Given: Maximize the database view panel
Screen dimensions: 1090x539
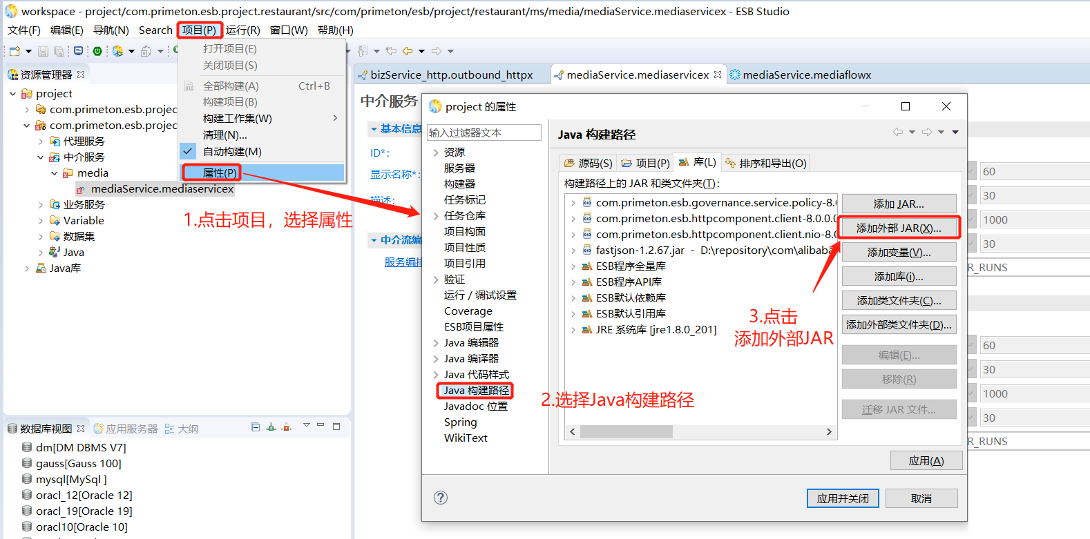Looking at the screenshot, I should (336, 427).
